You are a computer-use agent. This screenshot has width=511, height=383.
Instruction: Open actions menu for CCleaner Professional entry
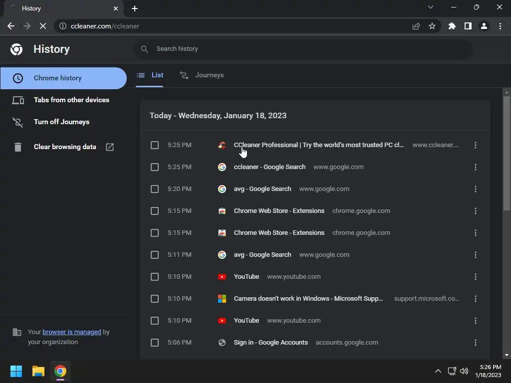coord(476,145)
